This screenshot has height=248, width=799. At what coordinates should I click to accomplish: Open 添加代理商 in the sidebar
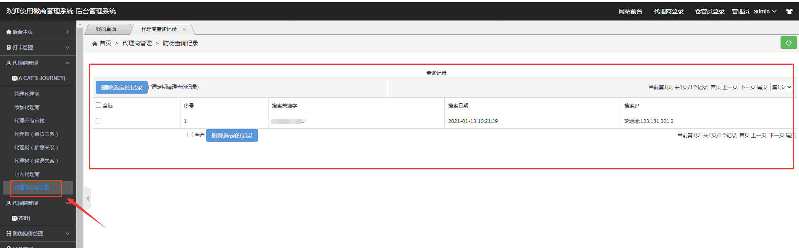27,107
